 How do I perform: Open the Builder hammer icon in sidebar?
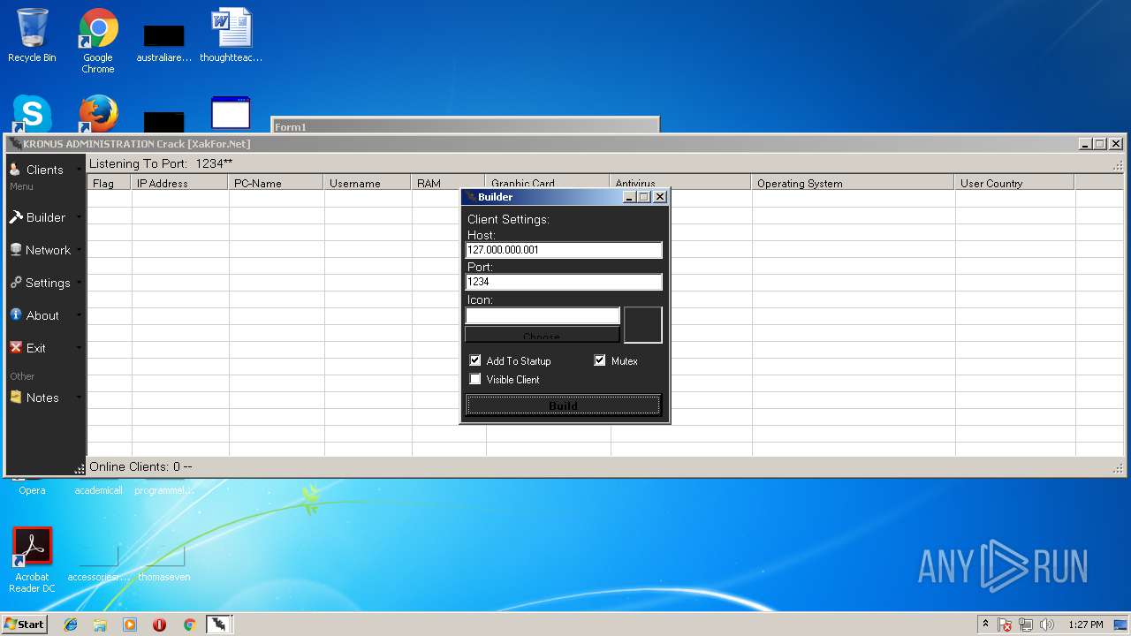point(15,216)
